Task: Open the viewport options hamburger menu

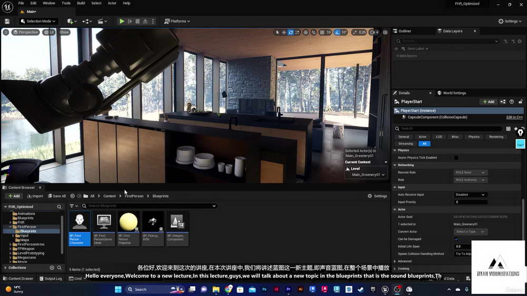Action: click(x=6, y=32)
